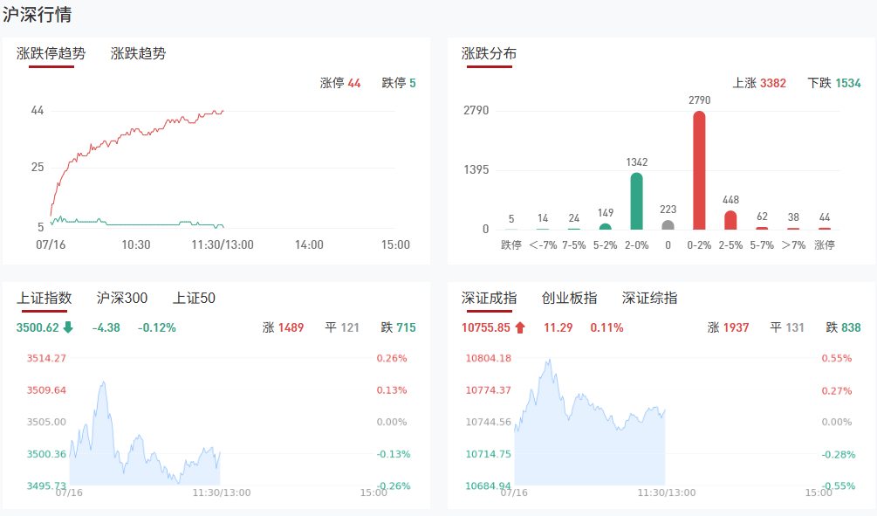Open the 沪深300 index tab
This screenshot has height=516, width=877.
point(122,298)
